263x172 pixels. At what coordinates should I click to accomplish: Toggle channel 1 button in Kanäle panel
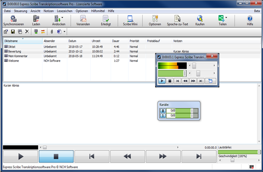click(163, 116)
